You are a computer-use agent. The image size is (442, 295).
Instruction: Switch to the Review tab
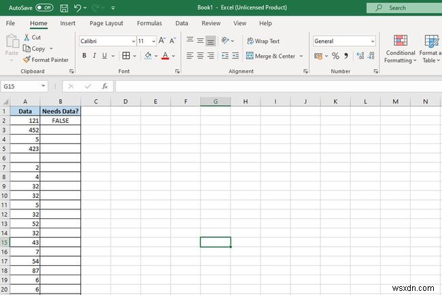(x=211, y=23)
